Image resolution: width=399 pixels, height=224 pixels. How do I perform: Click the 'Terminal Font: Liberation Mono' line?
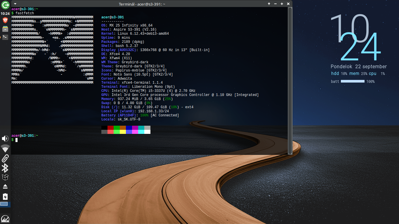click(138, 87)
